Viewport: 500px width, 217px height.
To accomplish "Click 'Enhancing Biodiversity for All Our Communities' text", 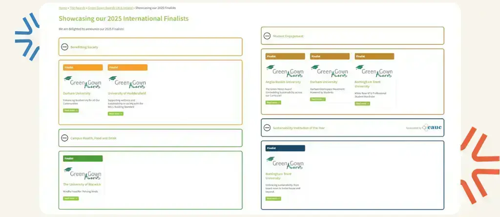I will click(82, 102).
